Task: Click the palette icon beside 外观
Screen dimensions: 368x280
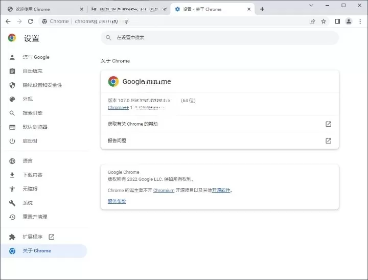Action: [x=12, y=99]
